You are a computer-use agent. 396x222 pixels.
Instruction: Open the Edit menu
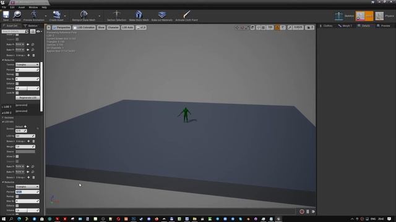tap(12, 7)
